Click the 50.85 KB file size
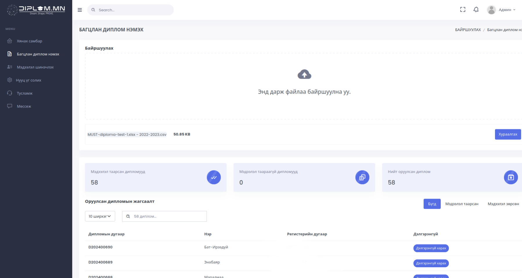The image size is (522, 278). pyautogui.click(x=182, y=134)
